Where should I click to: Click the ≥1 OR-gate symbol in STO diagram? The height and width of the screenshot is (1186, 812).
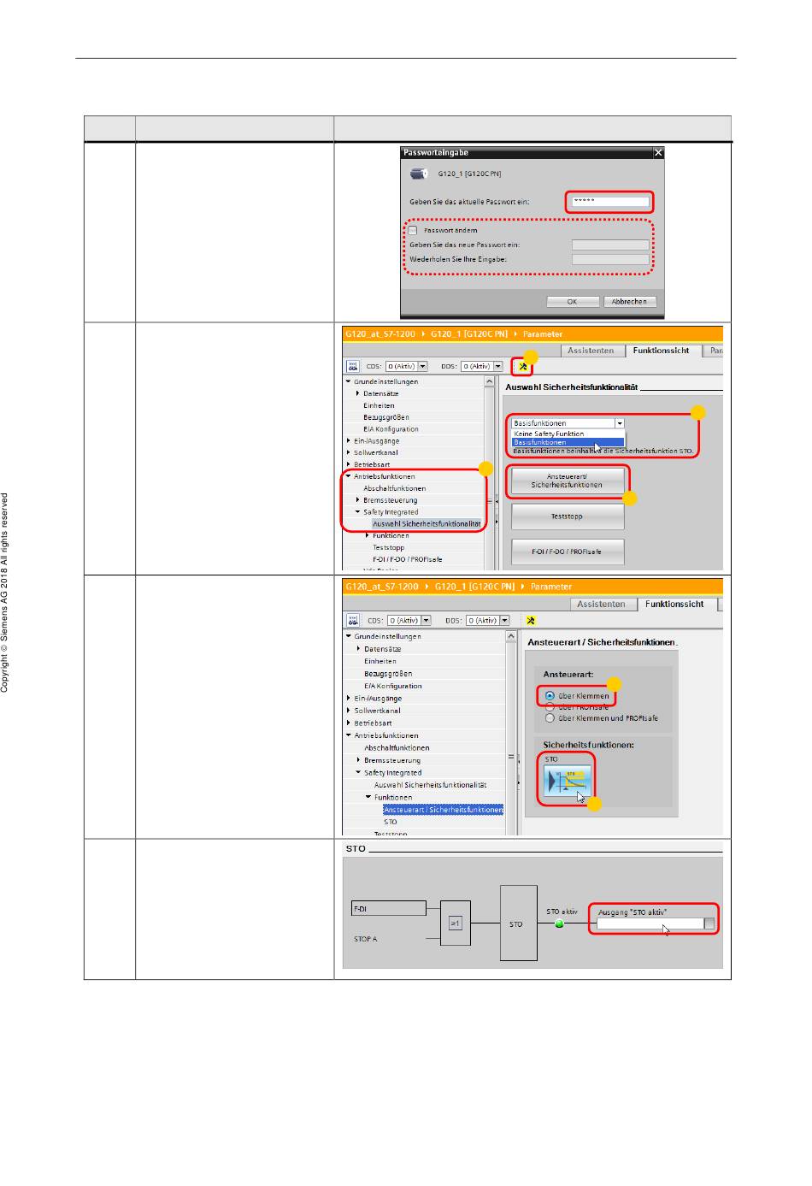tap(455, 923)
